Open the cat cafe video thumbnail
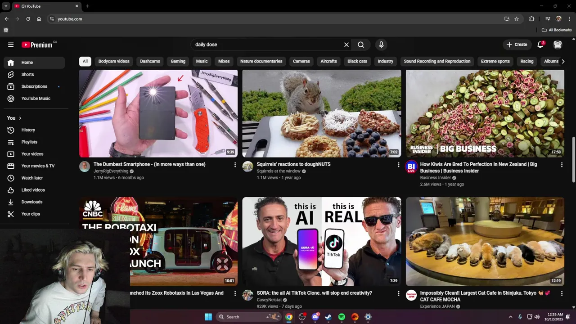The height and width of the screenshot is (324, 576). coord(485,241)
